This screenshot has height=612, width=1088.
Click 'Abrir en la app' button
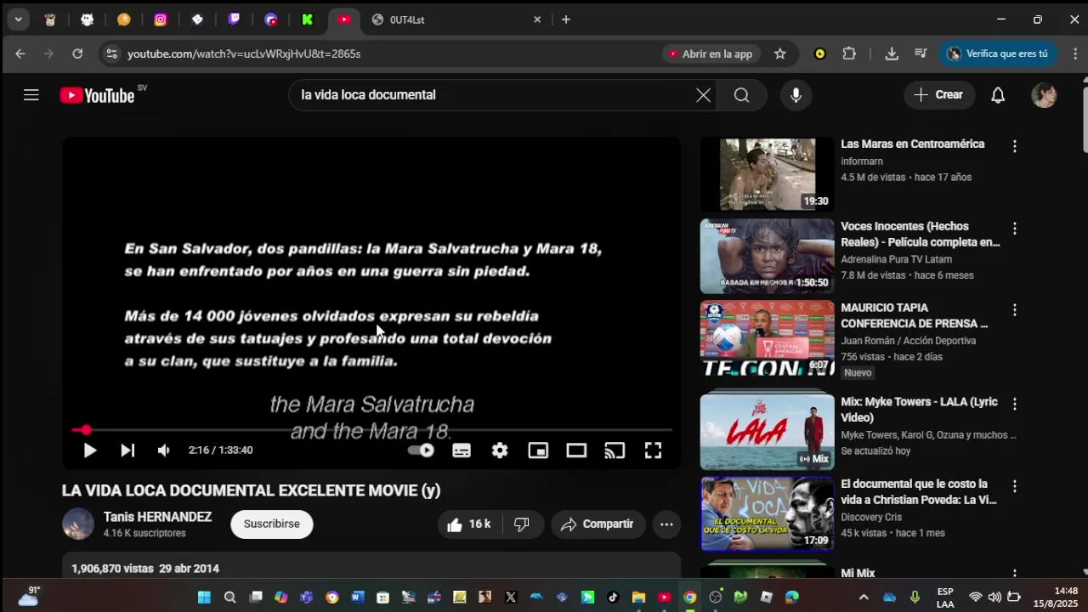(711, 54)
